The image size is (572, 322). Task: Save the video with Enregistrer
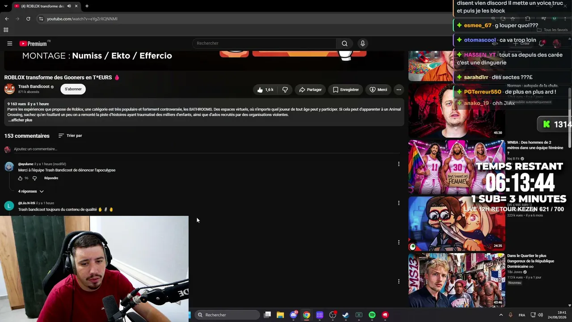[x=346, y=89]
